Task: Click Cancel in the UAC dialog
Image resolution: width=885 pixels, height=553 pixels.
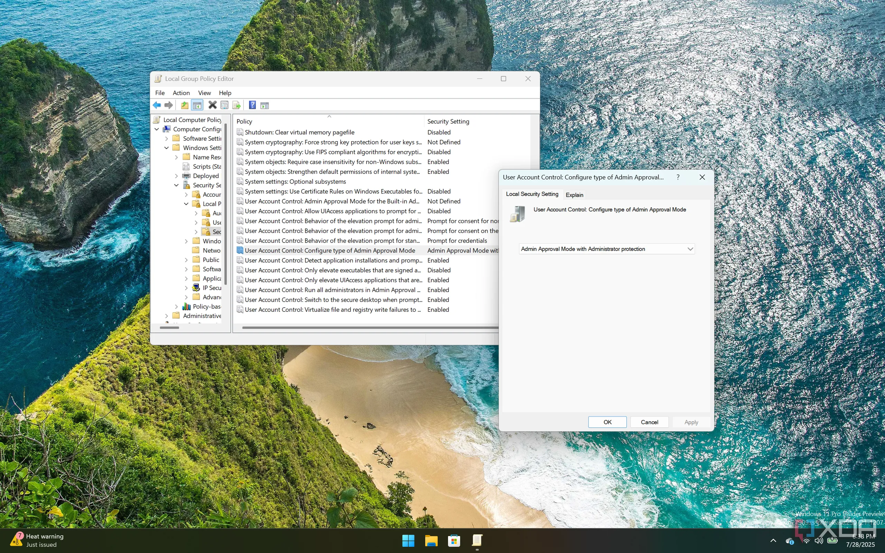Action: point(649,422)
